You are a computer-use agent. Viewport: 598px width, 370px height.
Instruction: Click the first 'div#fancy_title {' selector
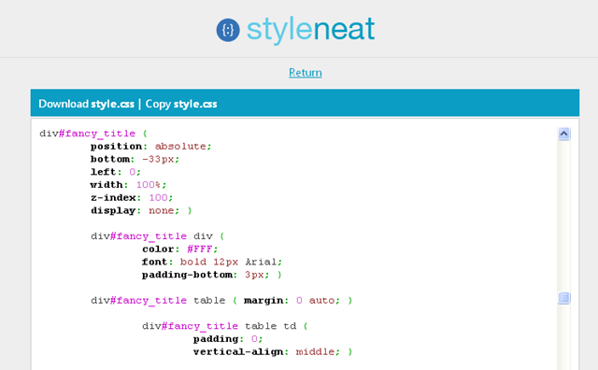tap(93, 134)
